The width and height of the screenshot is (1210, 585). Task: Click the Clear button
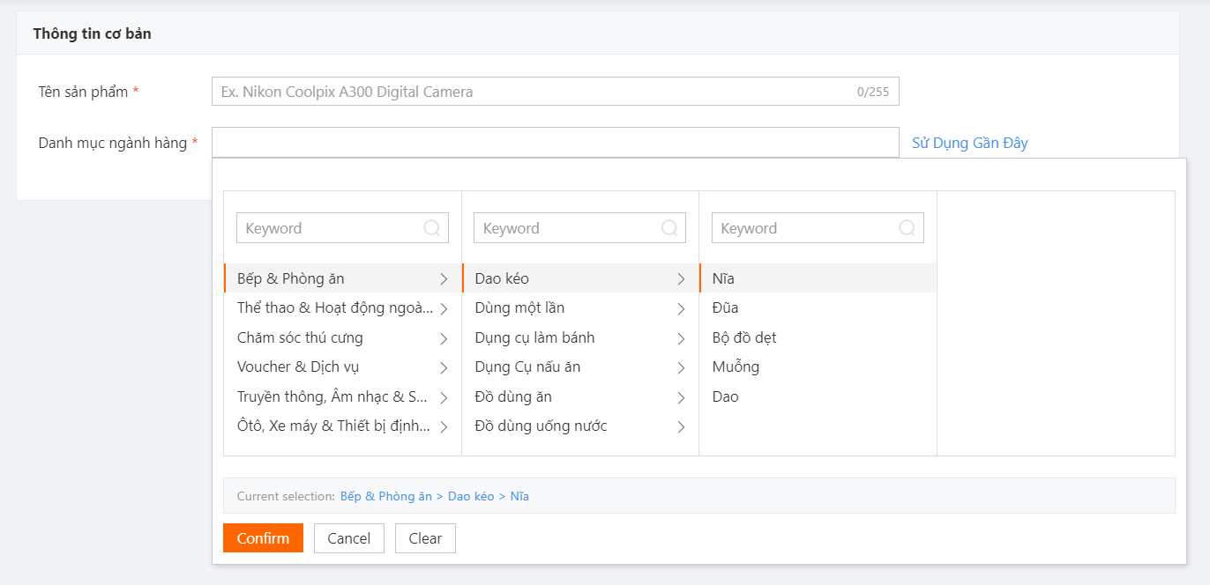(425, 538)
